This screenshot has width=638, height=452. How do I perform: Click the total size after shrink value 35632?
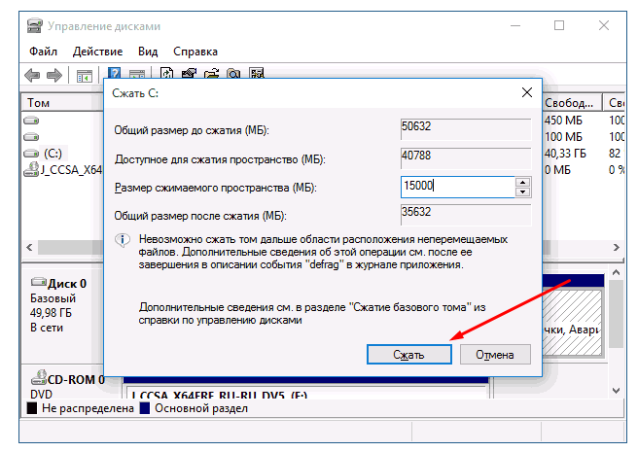point(466,215)
